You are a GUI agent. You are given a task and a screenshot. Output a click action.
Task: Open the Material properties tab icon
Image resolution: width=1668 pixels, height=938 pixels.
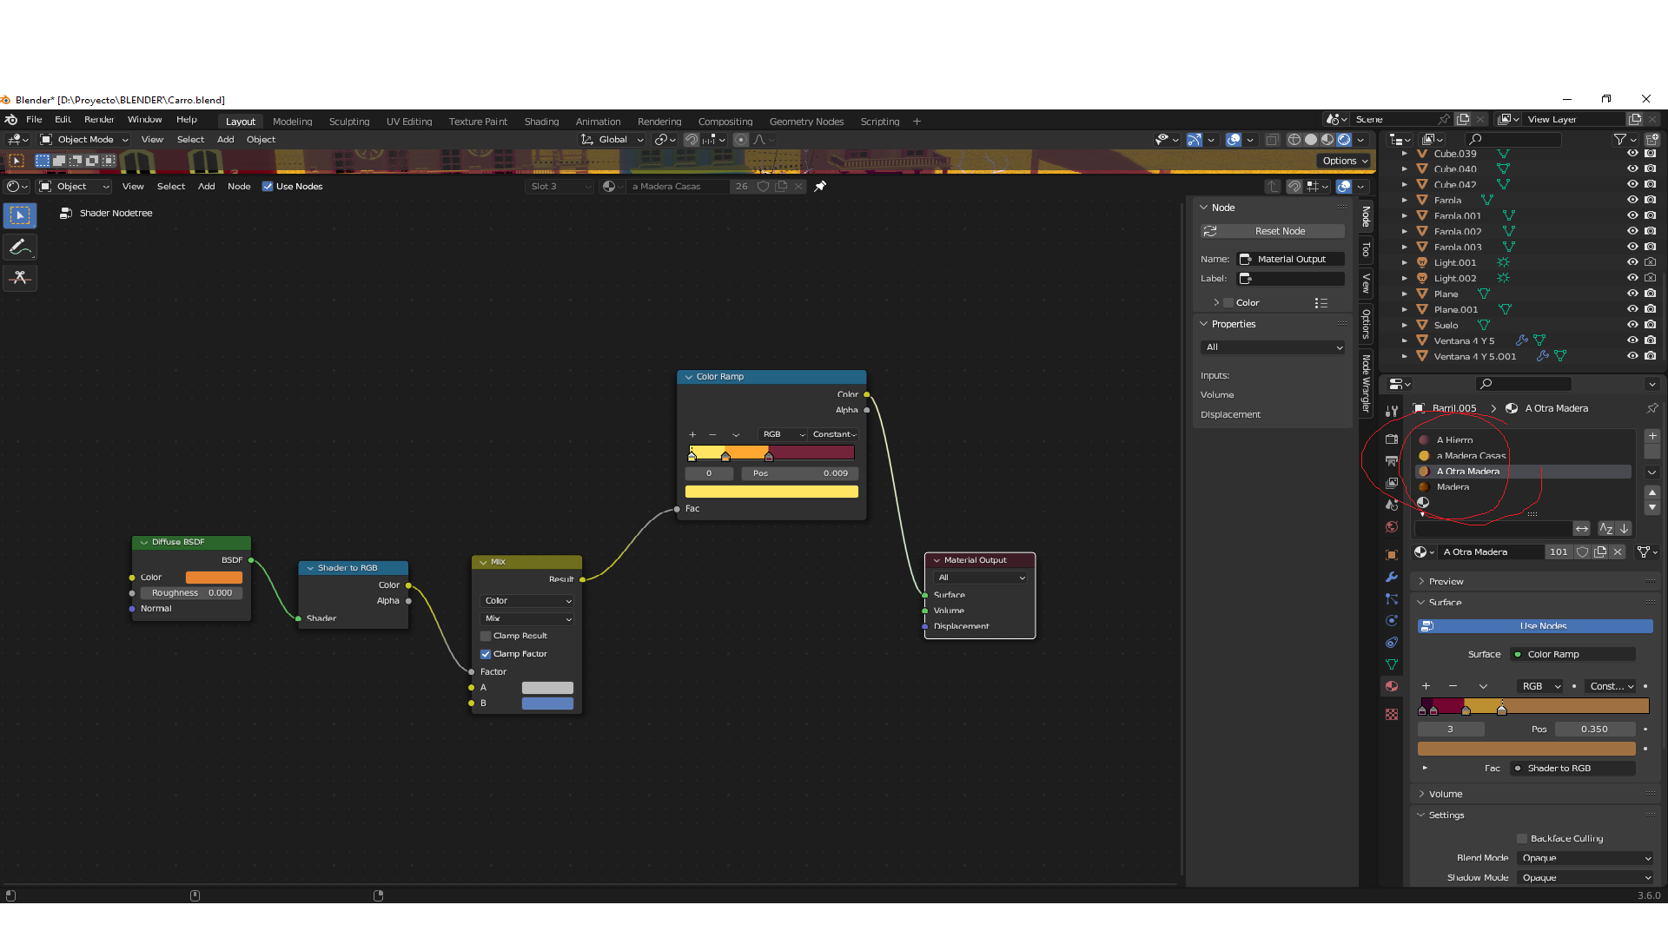click(1392, 686)
